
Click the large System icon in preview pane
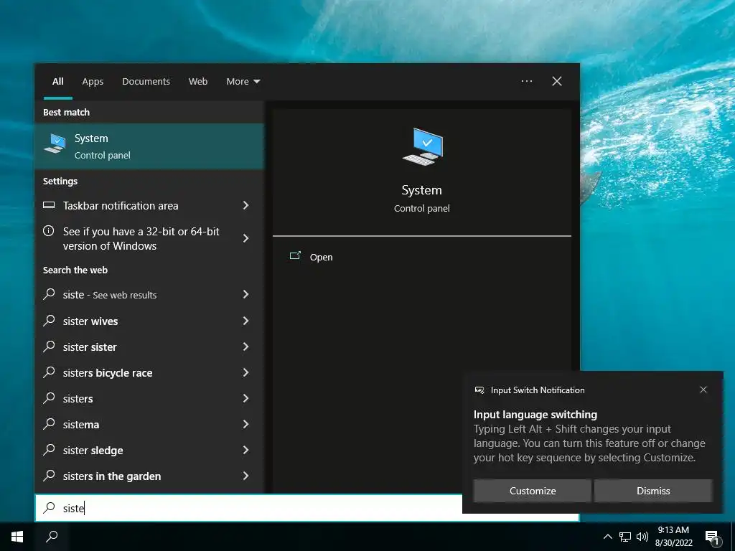tap(422, 146)
